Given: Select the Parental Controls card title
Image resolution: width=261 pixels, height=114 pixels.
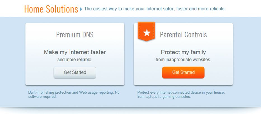Looking at the screenshot, I should 183,35.
